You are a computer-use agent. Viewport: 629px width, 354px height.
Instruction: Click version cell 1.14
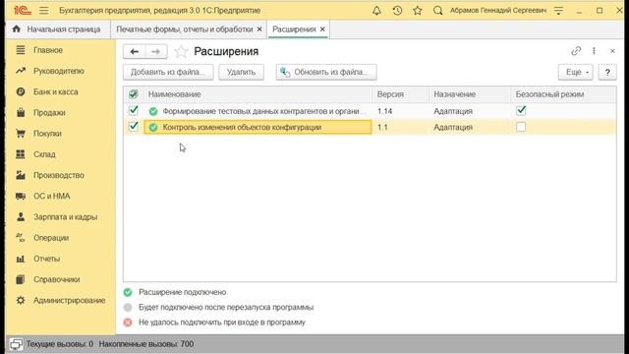pyautogui.click(x=401, y=111)
